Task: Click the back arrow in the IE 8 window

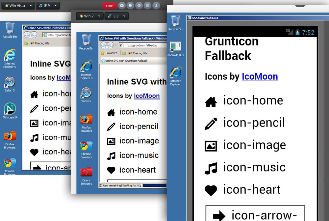Action: pyautogui.click(x=103, y=45)
